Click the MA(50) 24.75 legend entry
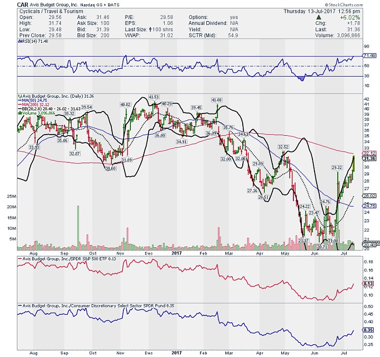This screenshot has height=357, width=380. point(33,100)
